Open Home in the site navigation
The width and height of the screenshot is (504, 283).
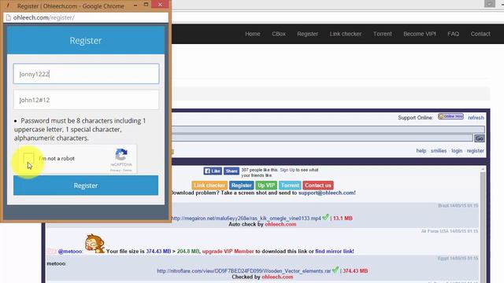coord(253,34)
